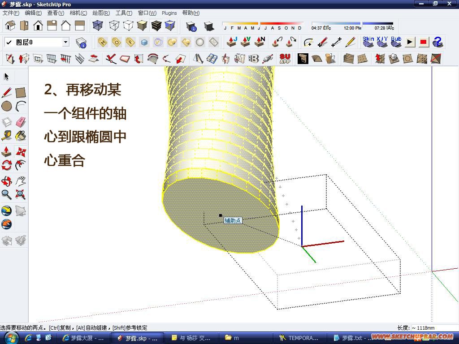Screen dimensions: 459x344
Task: Click the Skin plugin button
Action: [x=368, y=42]
